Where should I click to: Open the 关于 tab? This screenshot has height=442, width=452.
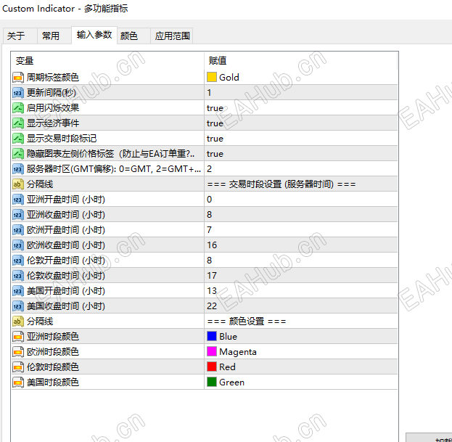(20, 36)
